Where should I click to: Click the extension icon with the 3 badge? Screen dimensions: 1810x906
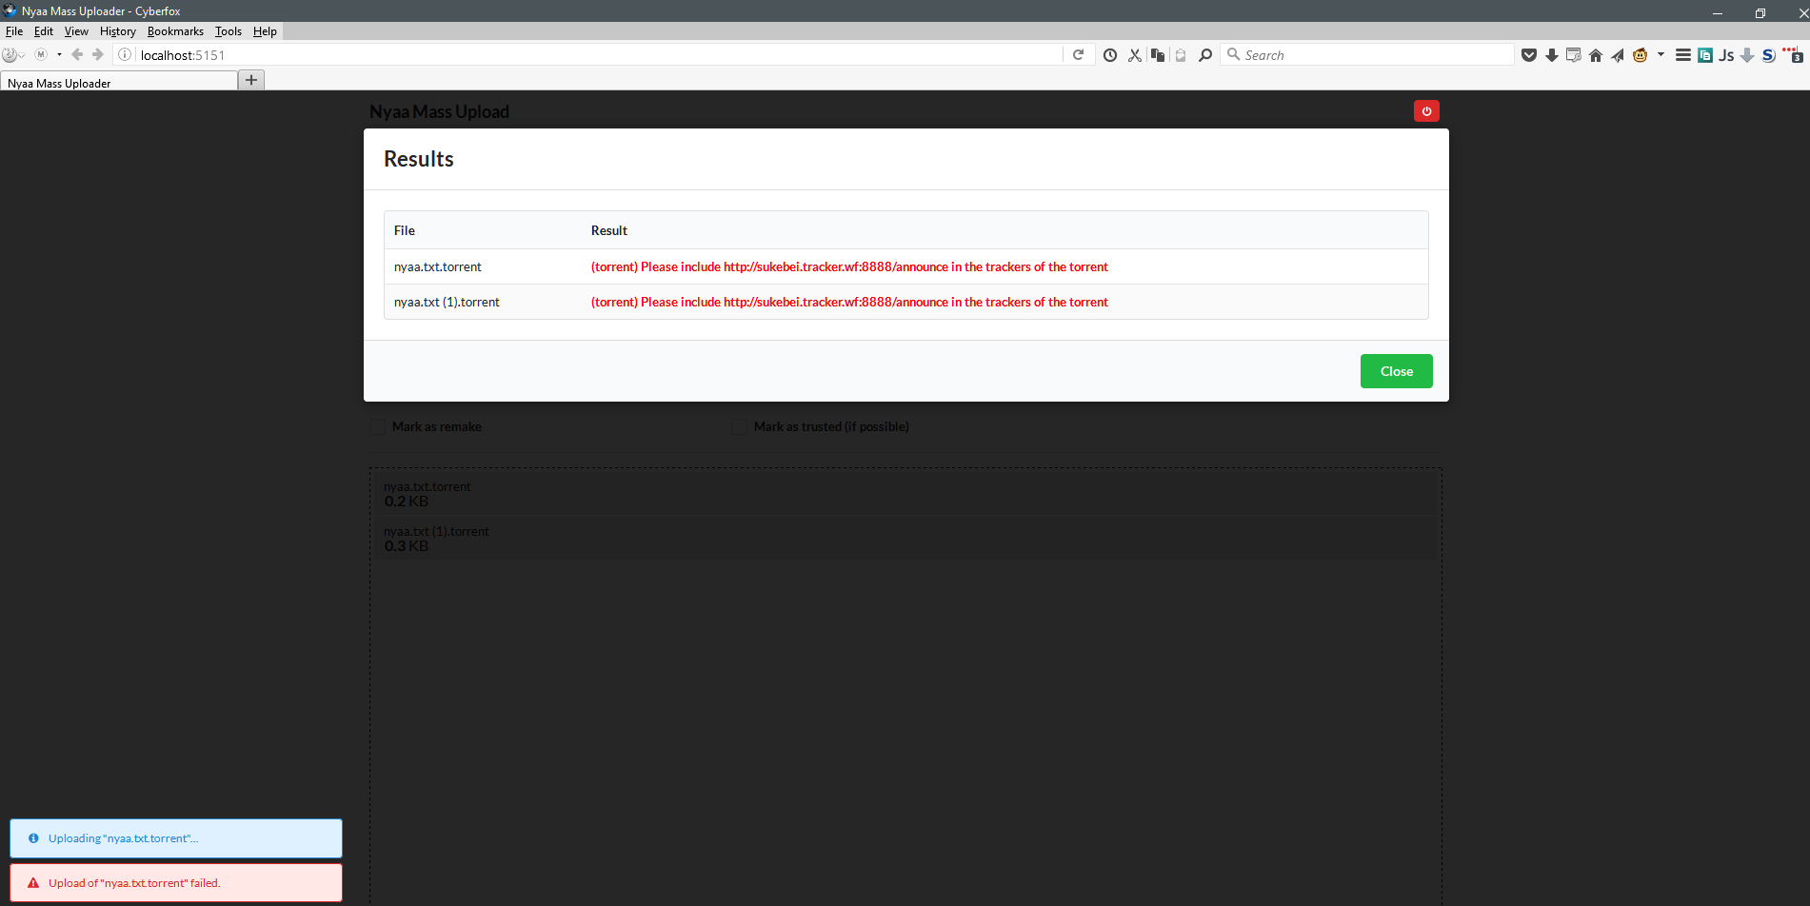coord(1793,54)
